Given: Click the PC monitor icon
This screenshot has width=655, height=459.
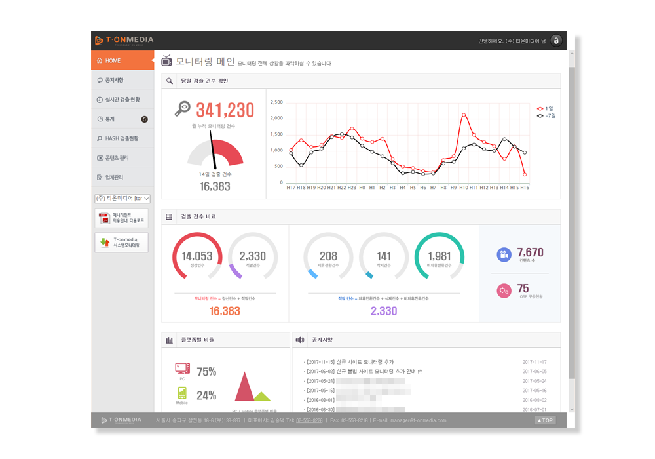Looking at the screenshot, I should click(x=183, y=369).
